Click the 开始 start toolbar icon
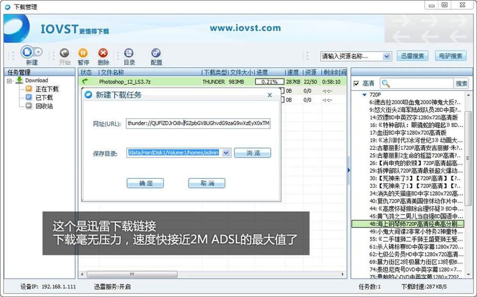Viewport: 477px width, 297px height. 64,53
